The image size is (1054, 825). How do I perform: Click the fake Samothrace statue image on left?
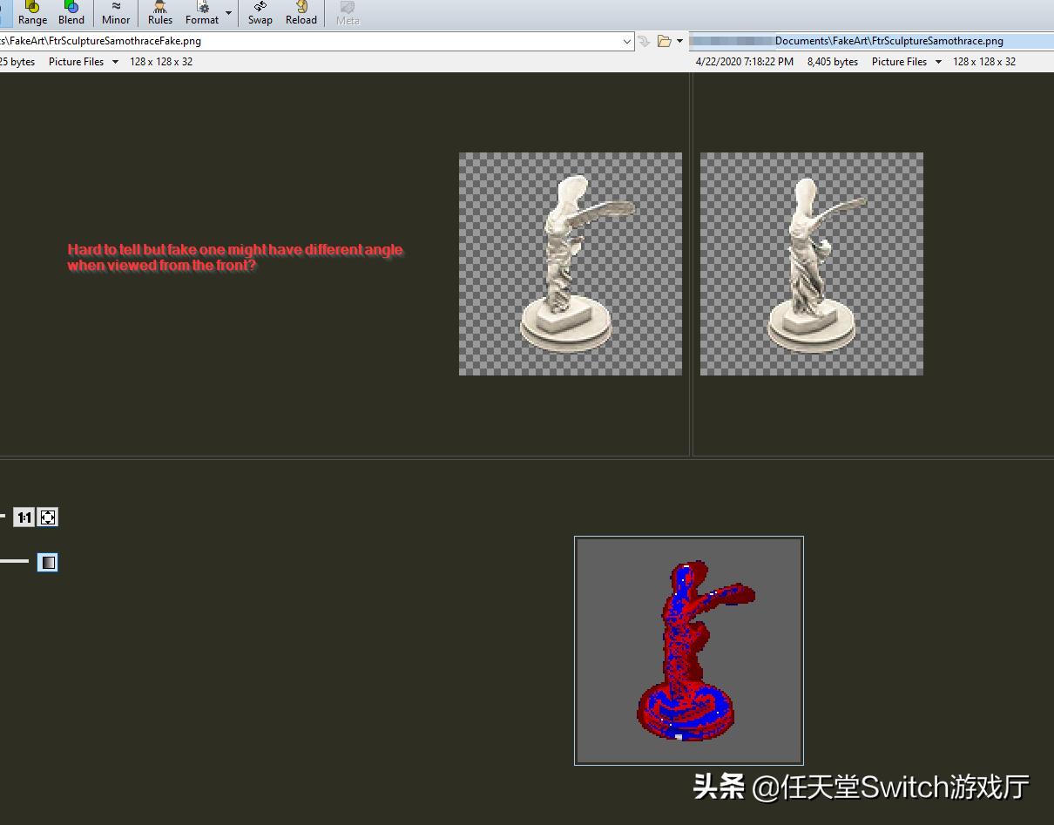coord(571,264)
